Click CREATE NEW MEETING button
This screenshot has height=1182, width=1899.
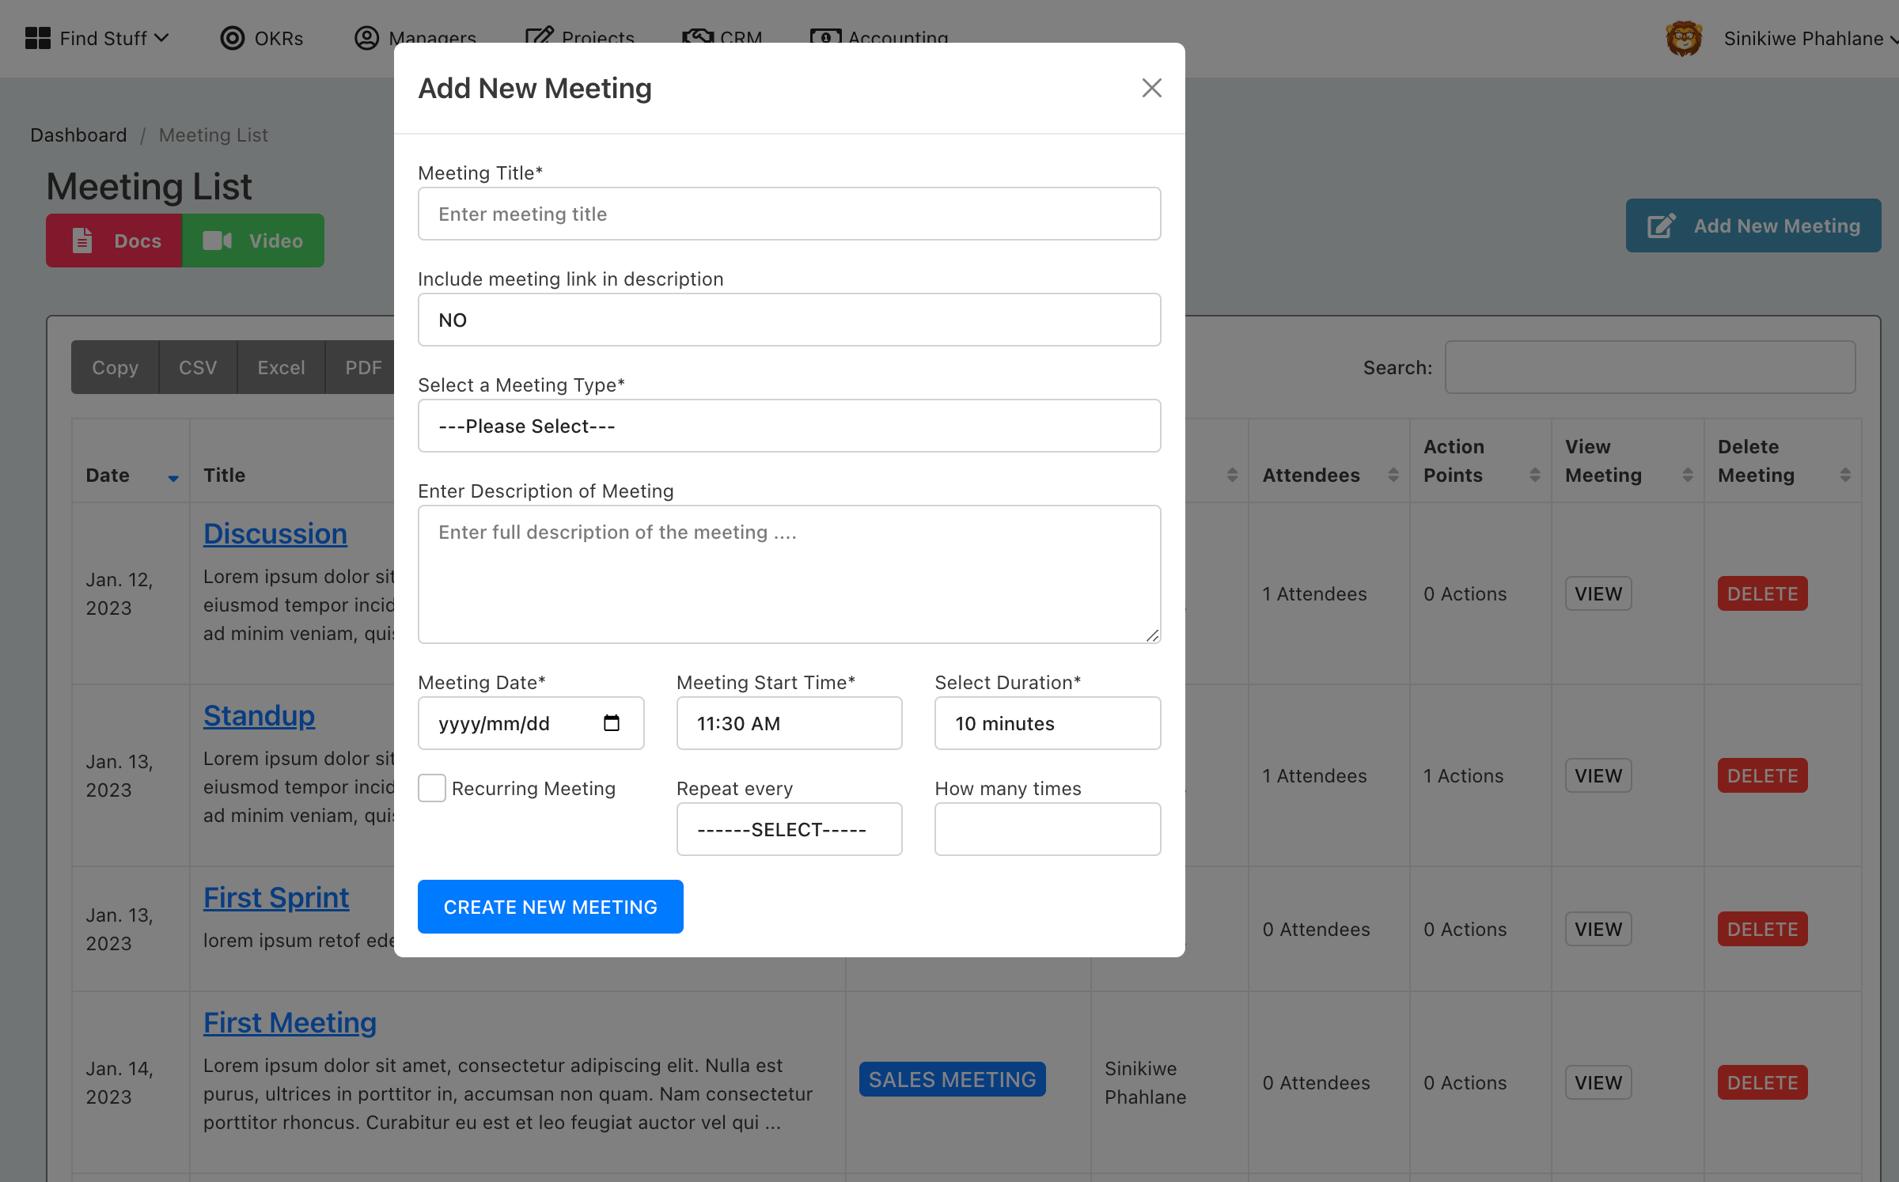pos(550,906)
